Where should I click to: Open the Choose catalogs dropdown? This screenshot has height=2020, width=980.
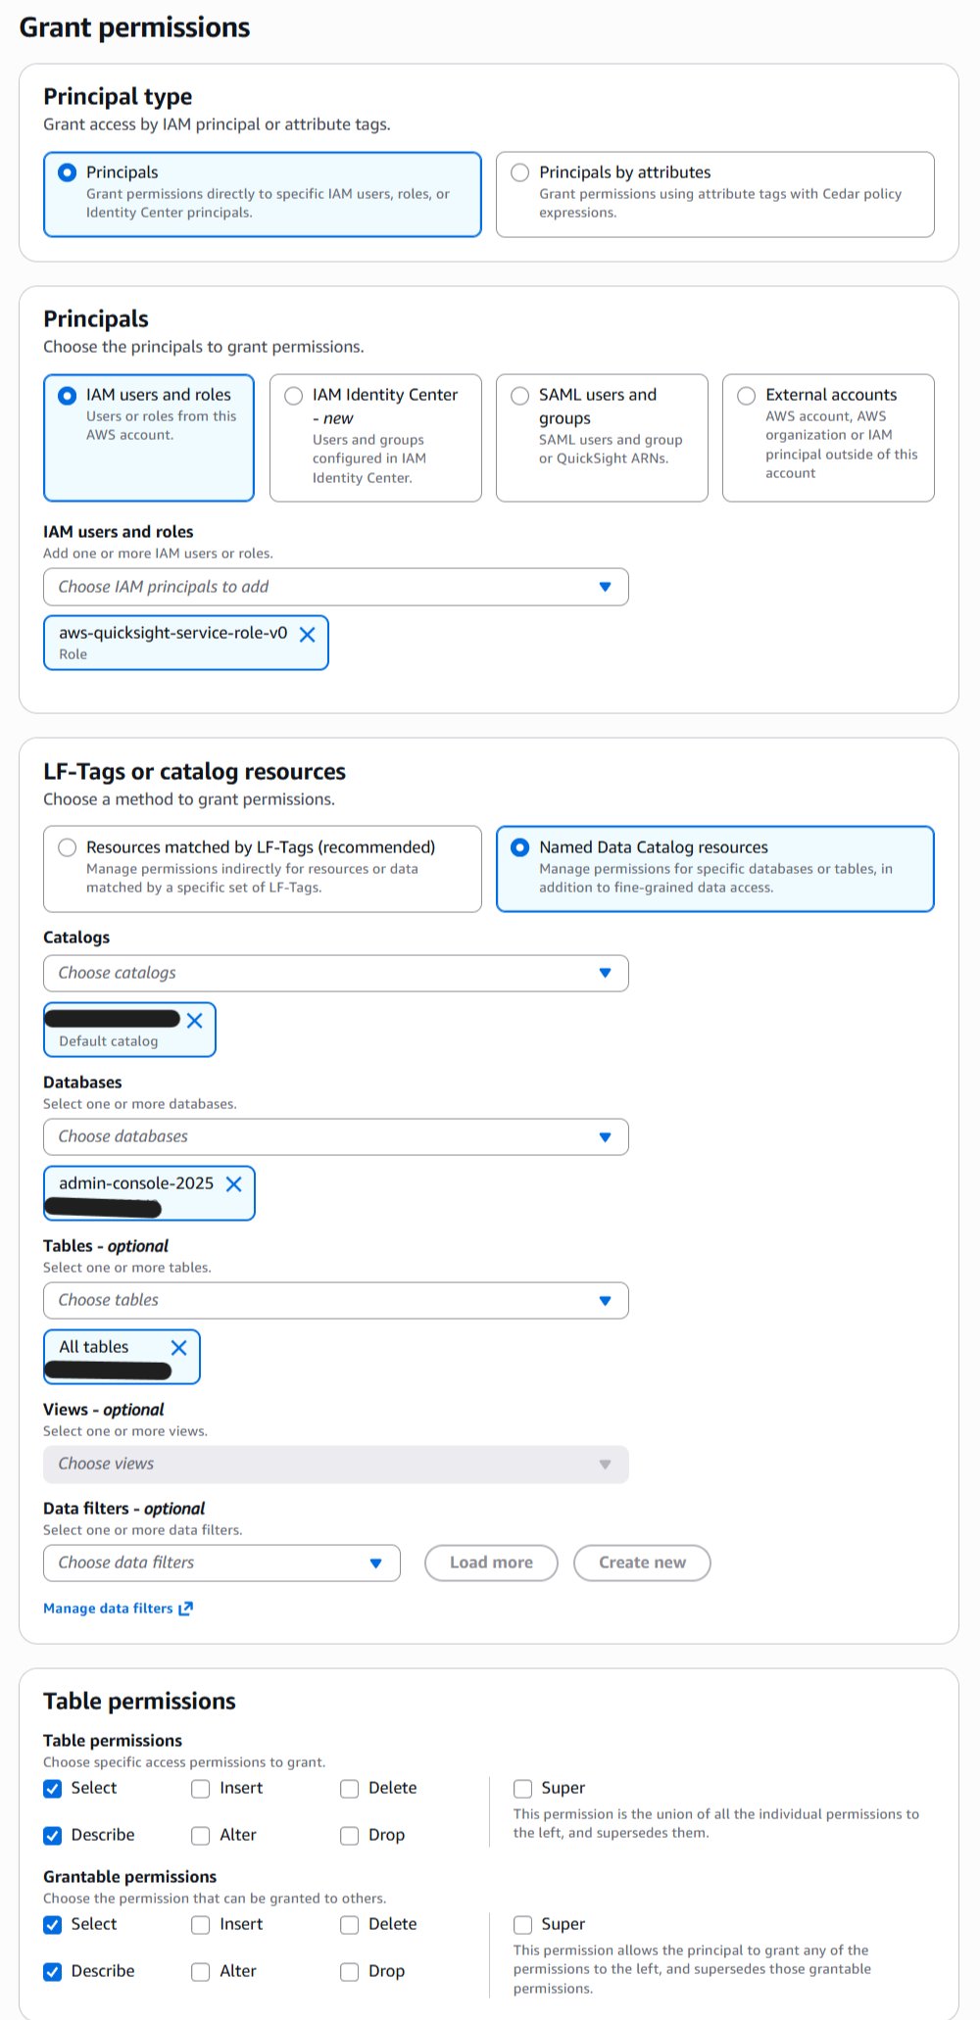[x=335, y=973]
